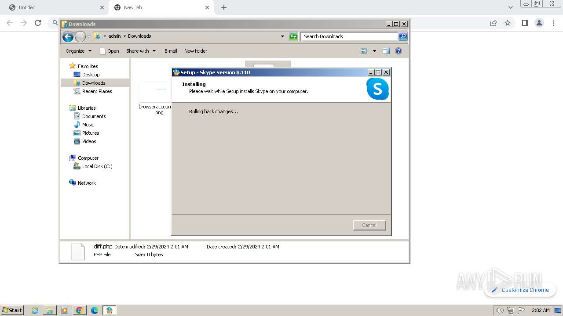Change view using the view icon
563x316 pixels.
click(x=364, y=51)
